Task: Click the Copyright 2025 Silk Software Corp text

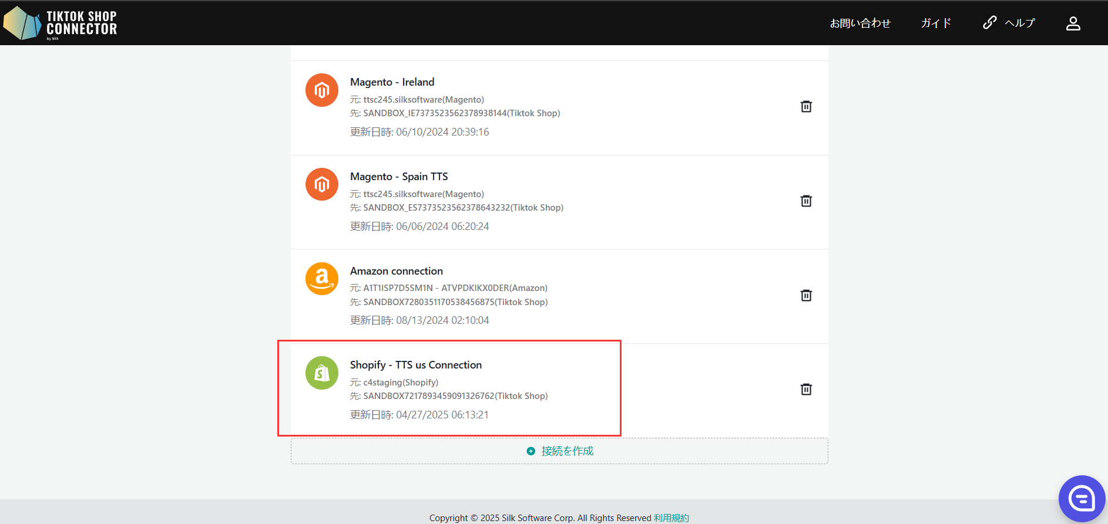Action: (540, 518)
